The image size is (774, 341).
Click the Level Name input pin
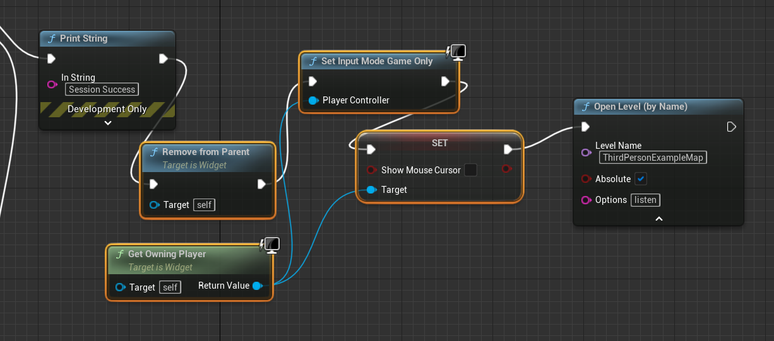pyautogui.click(x=586, y=153)
